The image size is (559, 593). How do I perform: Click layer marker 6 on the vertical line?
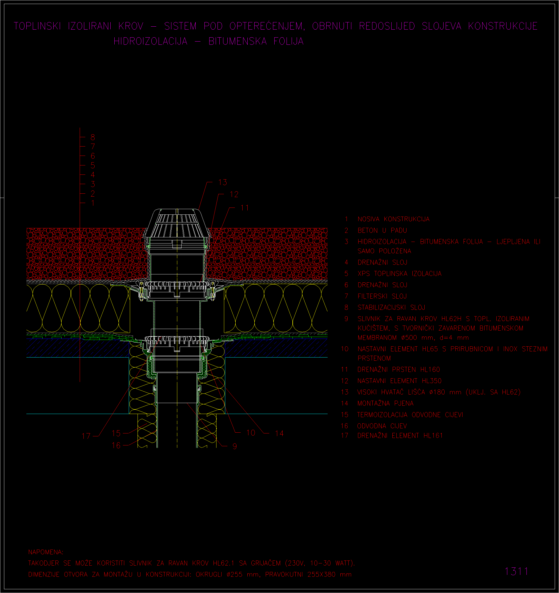click(x=93, y=156)
